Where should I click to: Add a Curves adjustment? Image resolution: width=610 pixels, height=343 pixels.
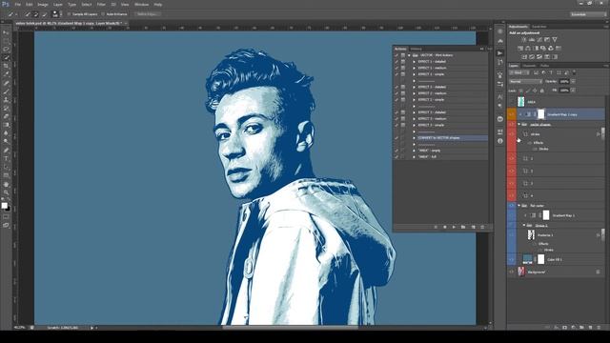point(539,40)
